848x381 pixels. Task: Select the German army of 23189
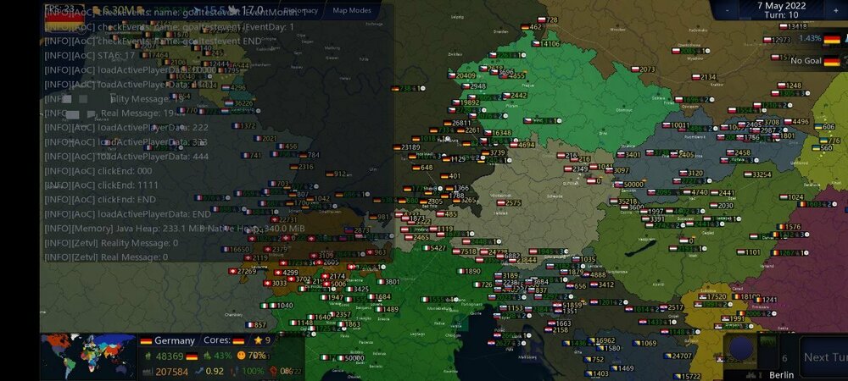point(406,147)
